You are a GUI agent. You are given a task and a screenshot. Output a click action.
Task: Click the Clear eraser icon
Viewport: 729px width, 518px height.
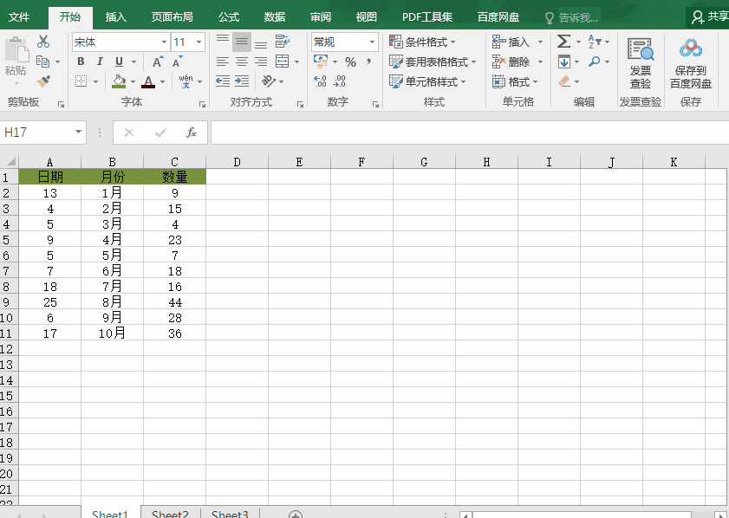[x=564, y=81]
